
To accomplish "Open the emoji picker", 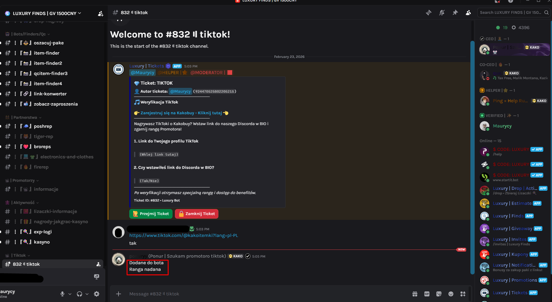I will pyautogui.click(x=451, y=294).
